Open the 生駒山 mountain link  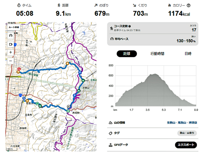[171, 122]
